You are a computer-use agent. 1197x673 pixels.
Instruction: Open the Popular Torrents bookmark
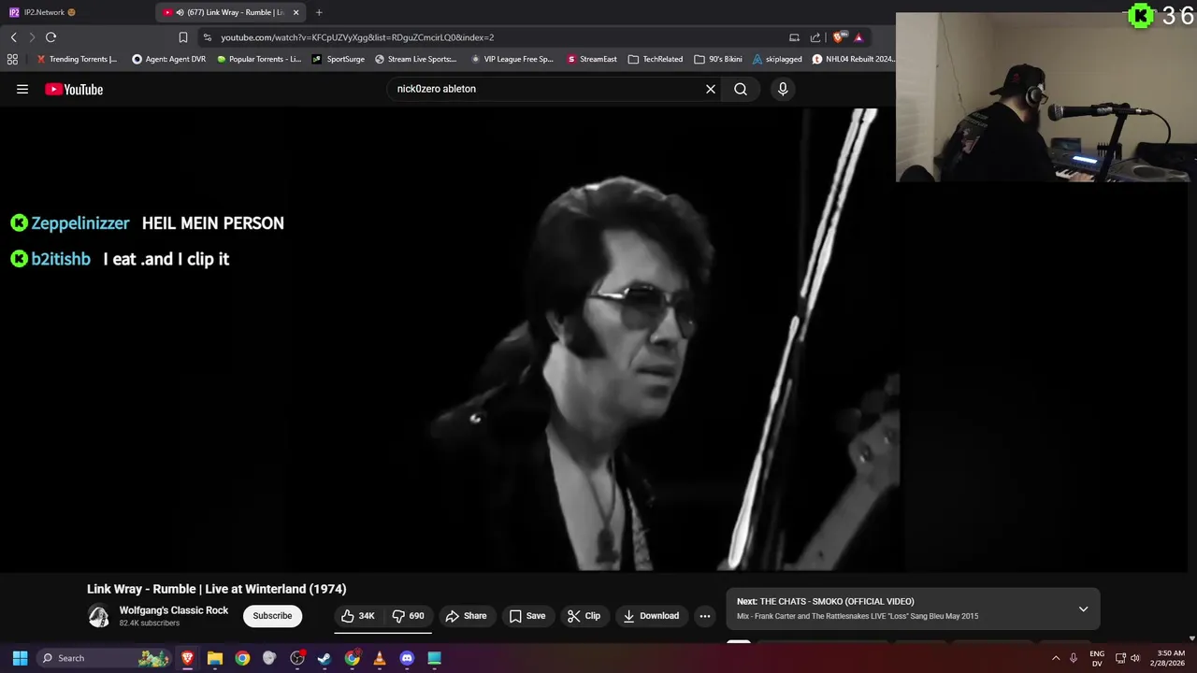259,59
